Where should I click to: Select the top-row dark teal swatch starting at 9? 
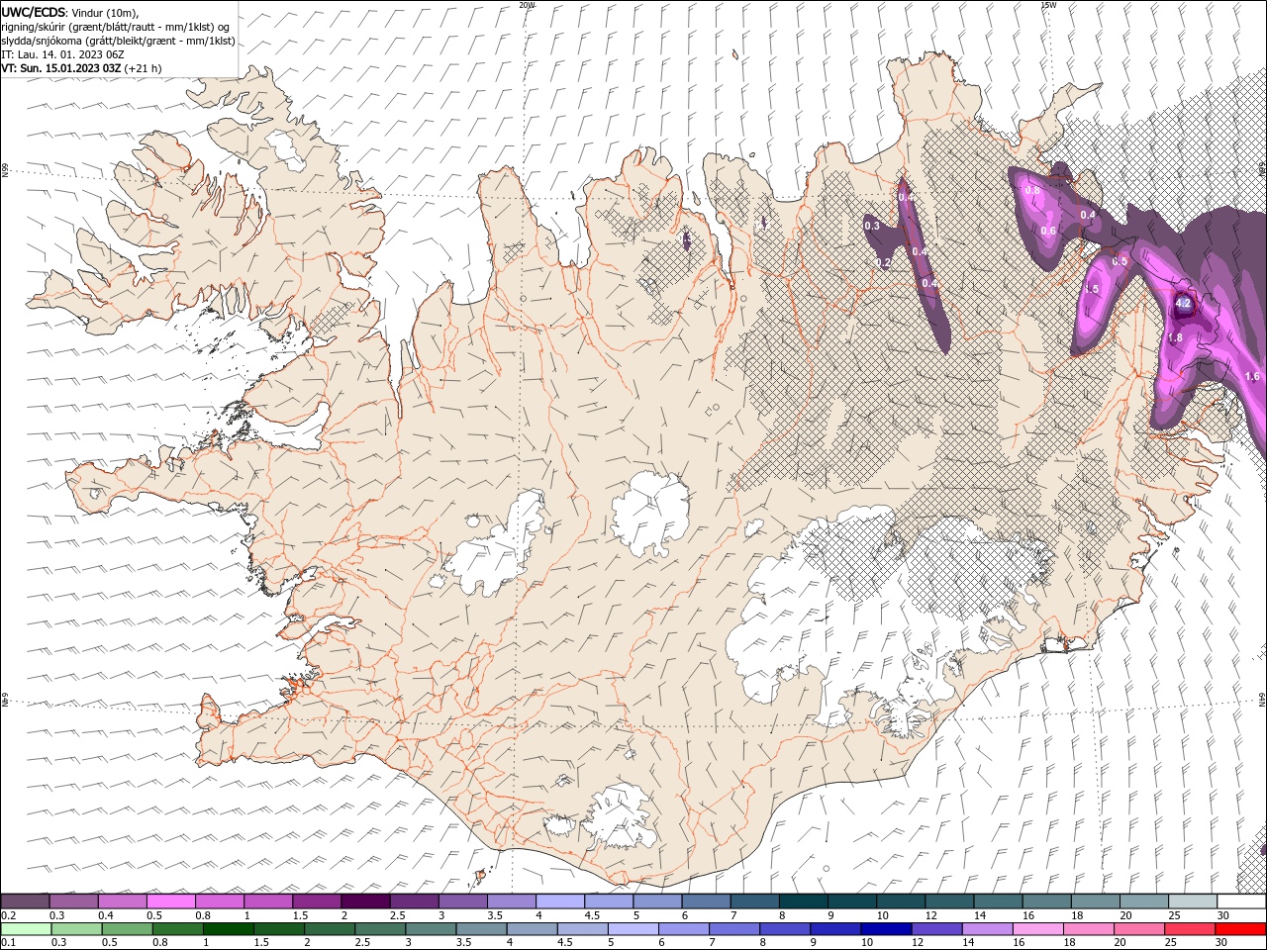point(851,902)
